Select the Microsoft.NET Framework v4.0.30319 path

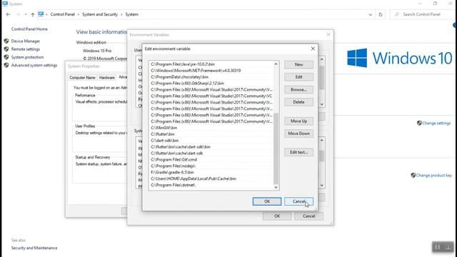[211, 71]
